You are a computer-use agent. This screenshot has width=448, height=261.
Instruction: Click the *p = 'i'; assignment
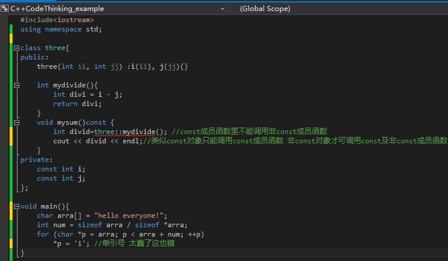tap(71, 244)
